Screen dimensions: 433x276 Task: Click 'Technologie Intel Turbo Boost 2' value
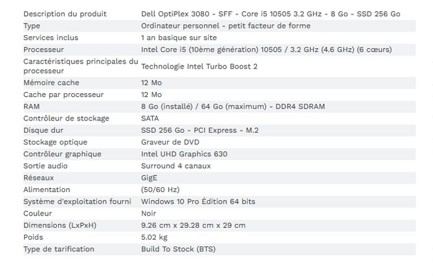click(199, 67)
